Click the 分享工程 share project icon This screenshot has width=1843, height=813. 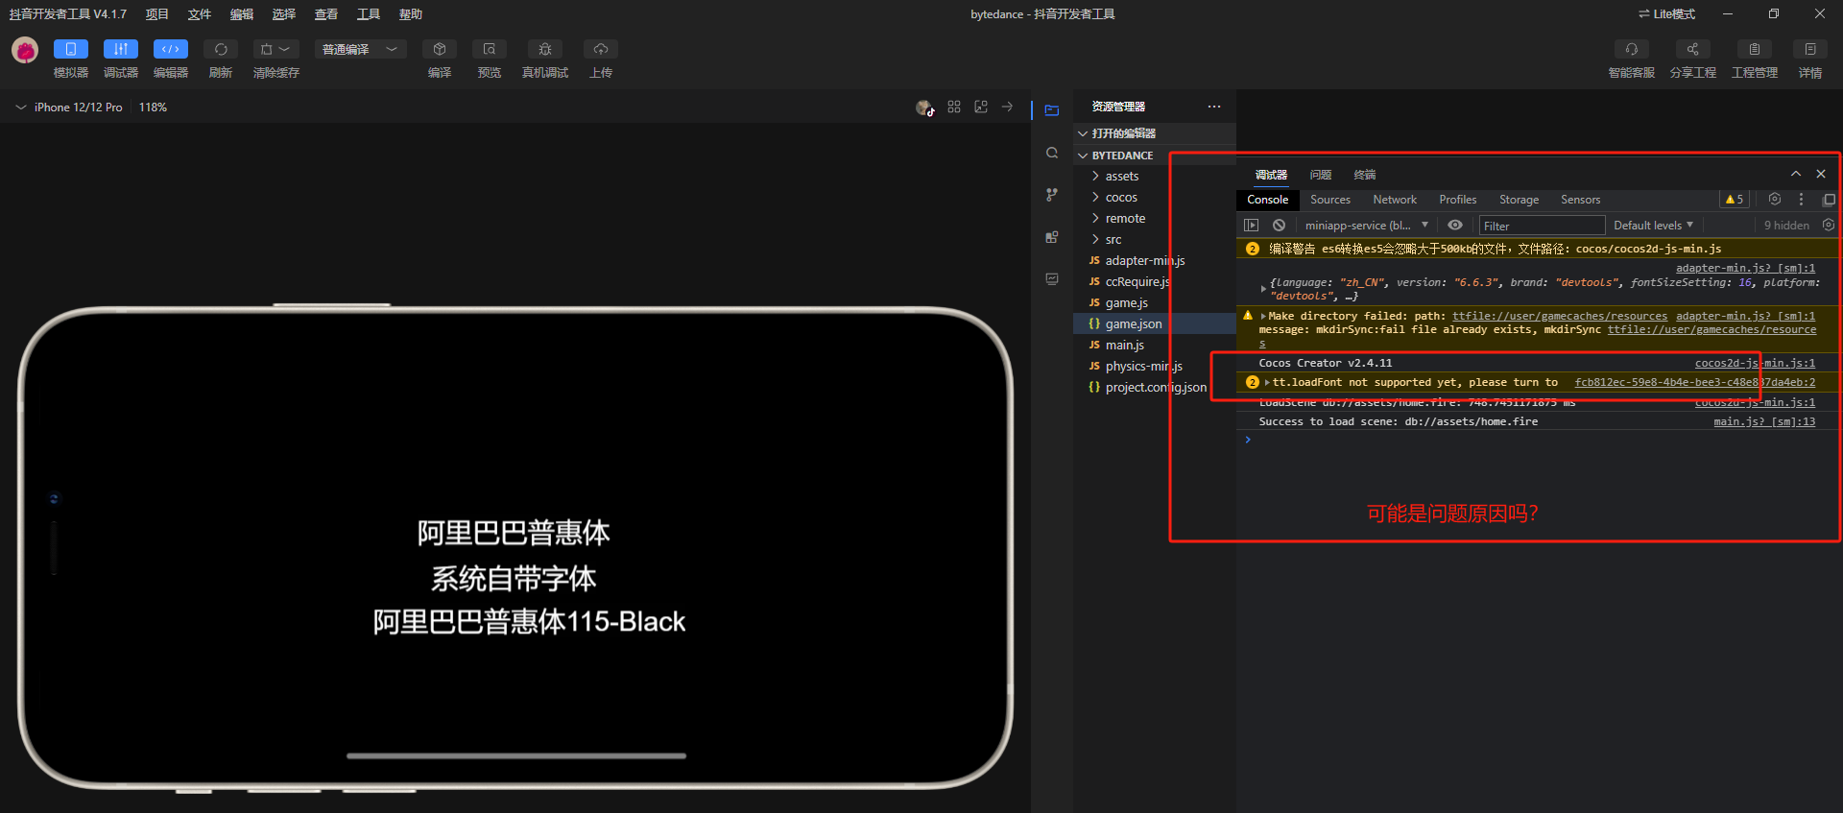click(1693, 49)
